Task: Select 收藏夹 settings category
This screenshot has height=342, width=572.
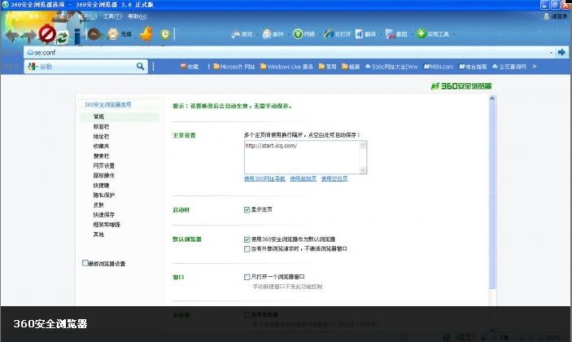Action: pos(101,146)
